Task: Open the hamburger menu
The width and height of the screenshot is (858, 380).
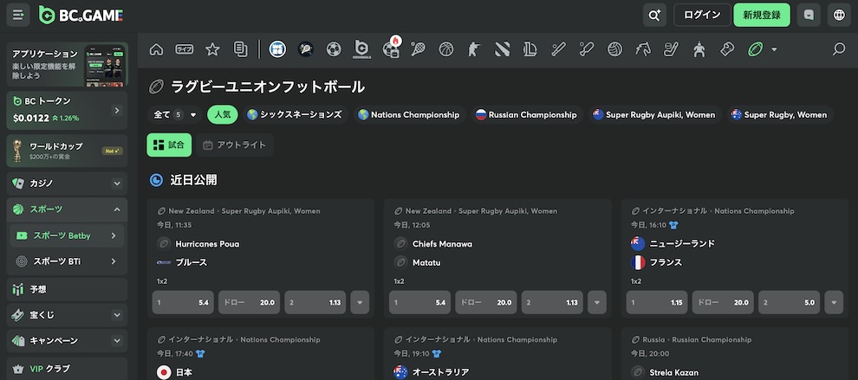Action: (18, 15)
